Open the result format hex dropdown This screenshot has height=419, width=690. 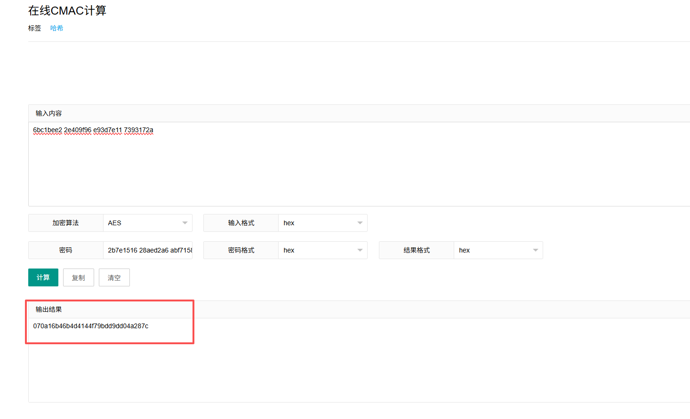(x=494, y=250)
